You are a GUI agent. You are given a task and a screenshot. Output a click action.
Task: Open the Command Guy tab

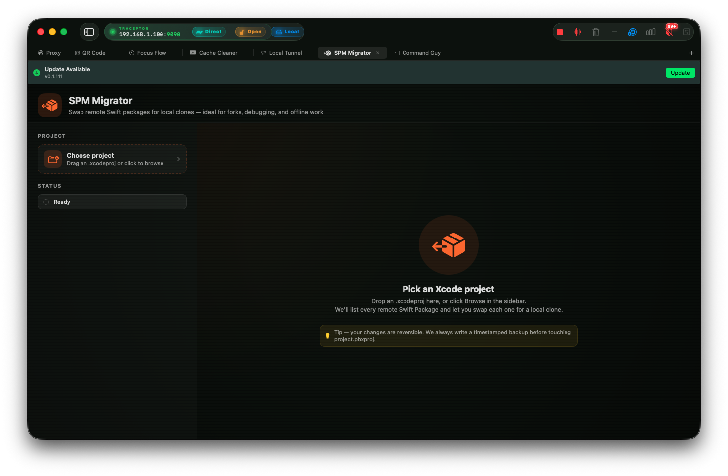coord(417,53)
